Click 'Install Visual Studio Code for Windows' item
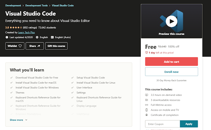Image resolution: width=211 pixels, height=130 pixels. 37,88
